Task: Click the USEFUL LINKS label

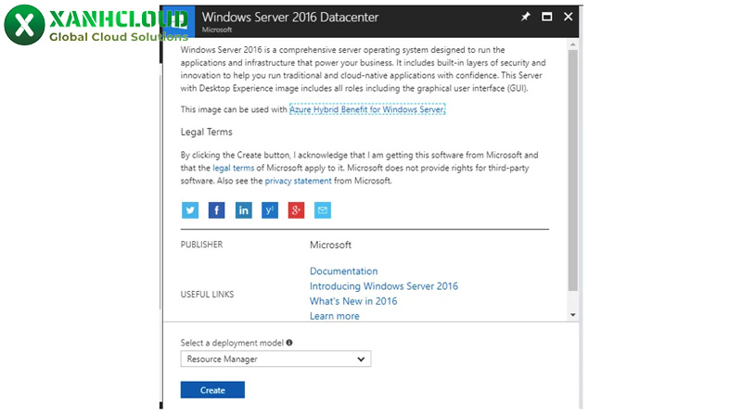Action: click(207, 294)
